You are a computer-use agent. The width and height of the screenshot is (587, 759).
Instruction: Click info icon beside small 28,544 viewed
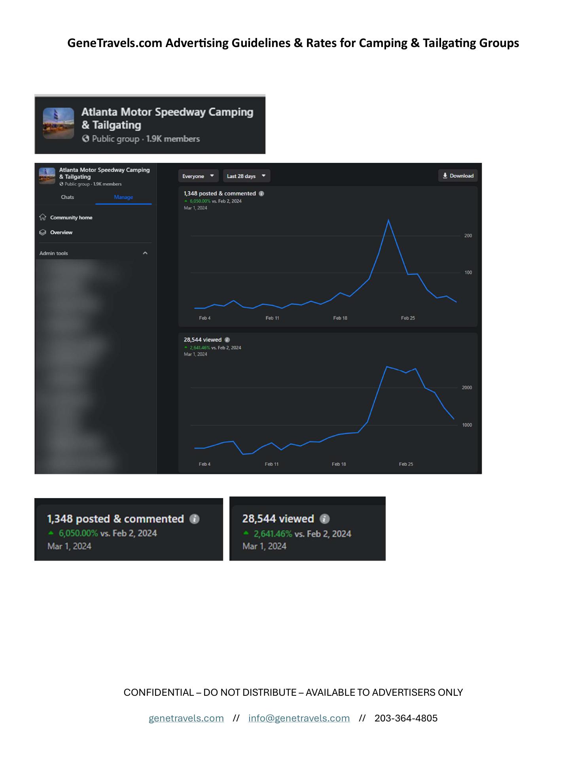coord(227,340)
